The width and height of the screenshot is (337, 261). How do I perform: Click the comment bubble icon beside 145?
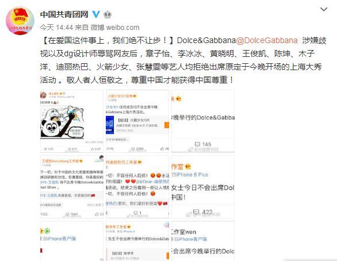point(197,144)
